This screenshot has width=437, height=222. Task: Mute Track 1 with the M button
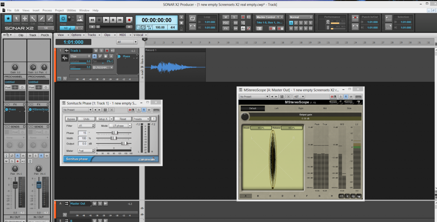tap(96, 51)
